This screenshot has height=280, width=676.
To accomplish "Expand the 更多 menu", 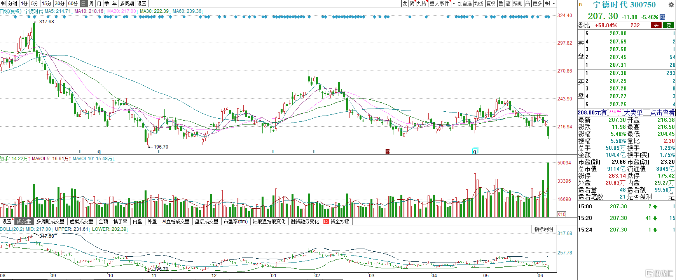I will 537,3.
